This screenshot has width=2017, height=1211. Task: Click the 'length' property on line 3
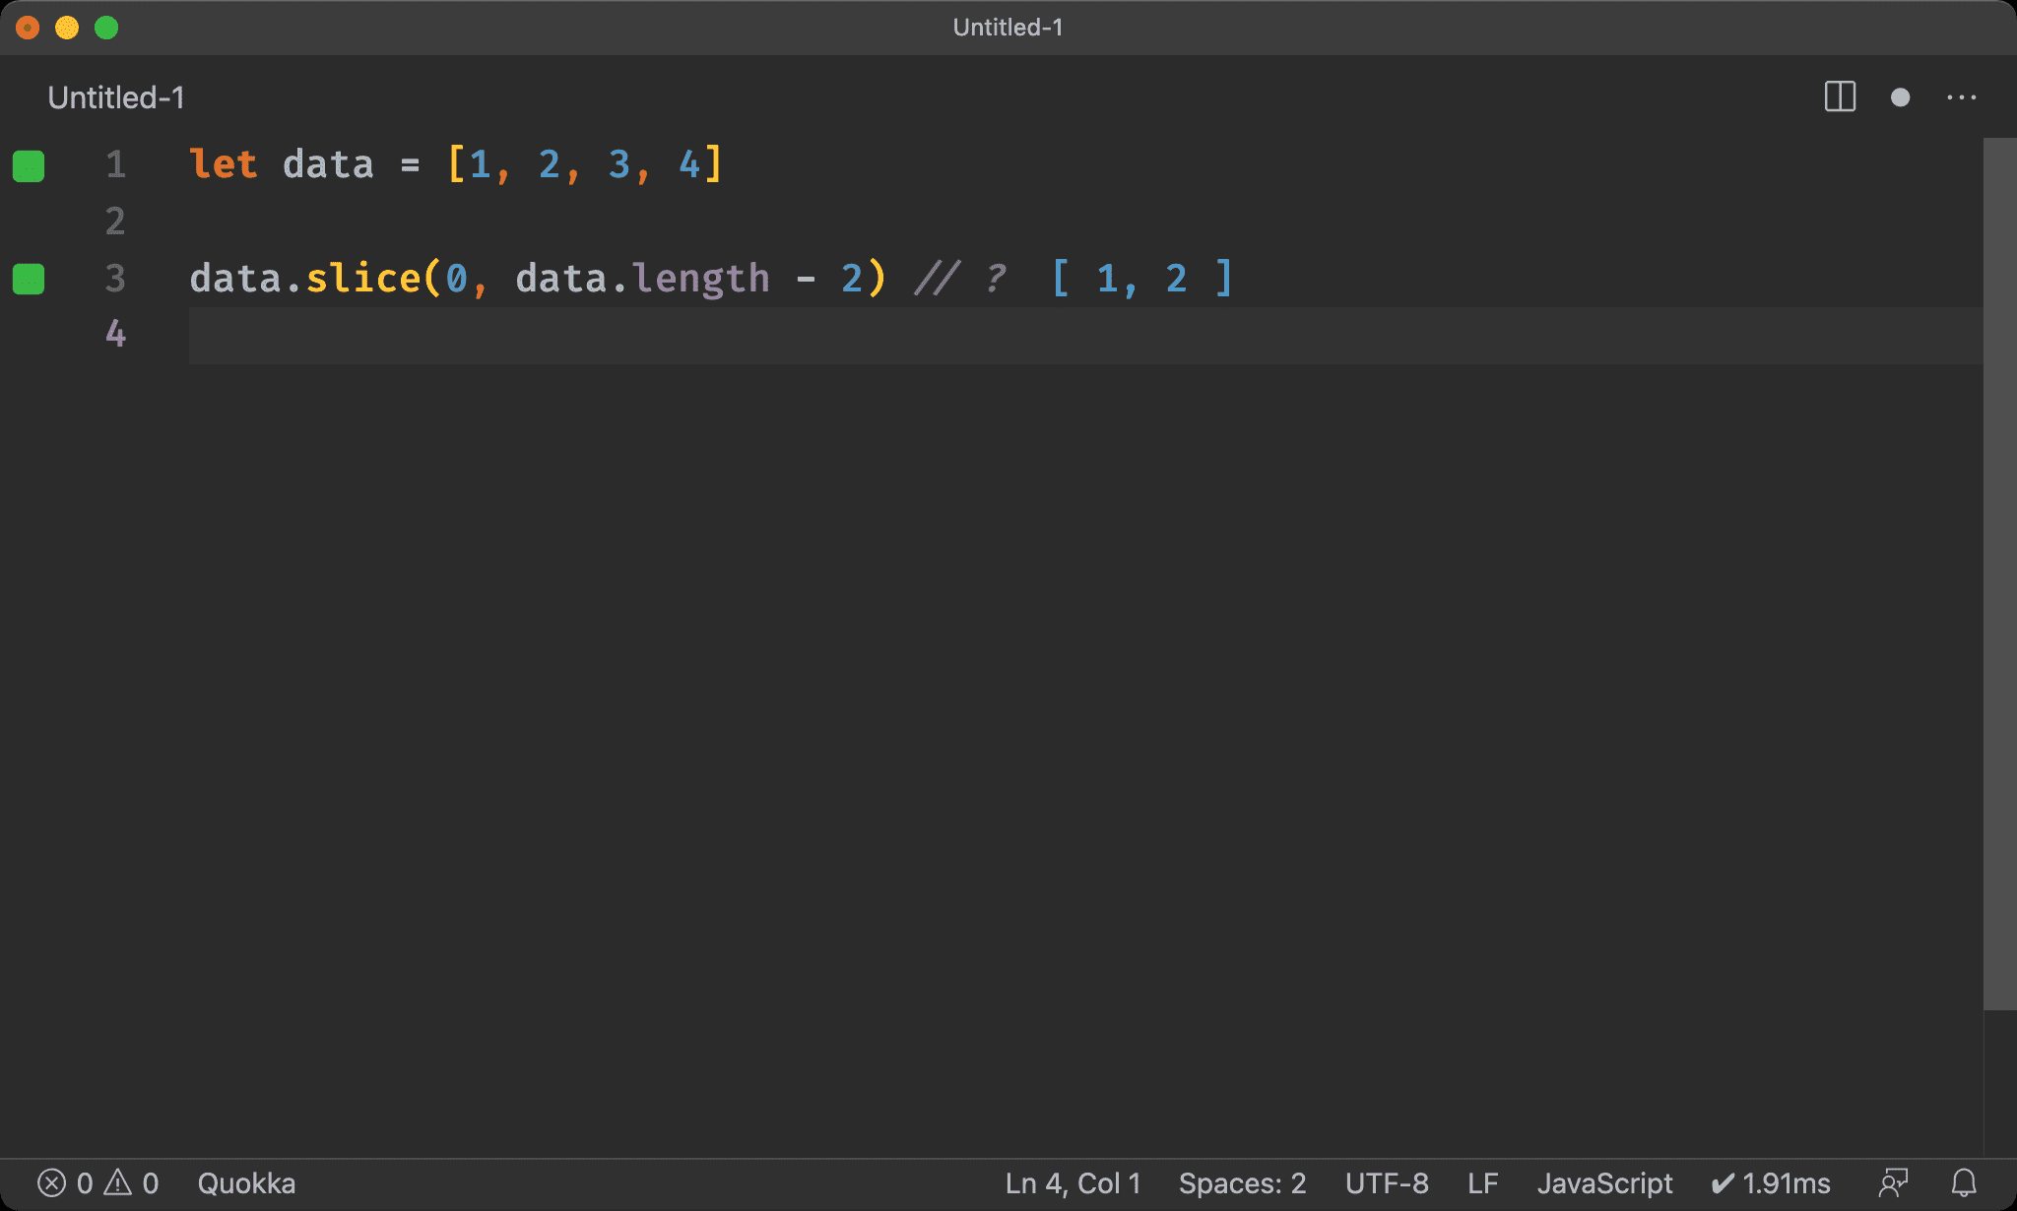coord(700,279)
